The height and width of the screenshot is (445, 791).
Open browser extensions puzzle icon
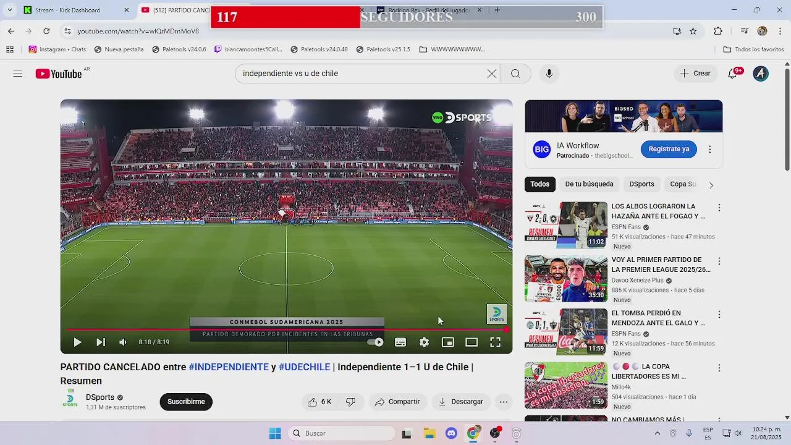click(x=717, y=31)
